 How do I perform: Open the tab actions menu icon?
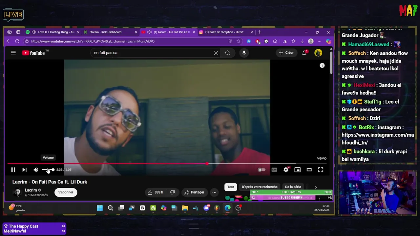click(x=18, y=32)
